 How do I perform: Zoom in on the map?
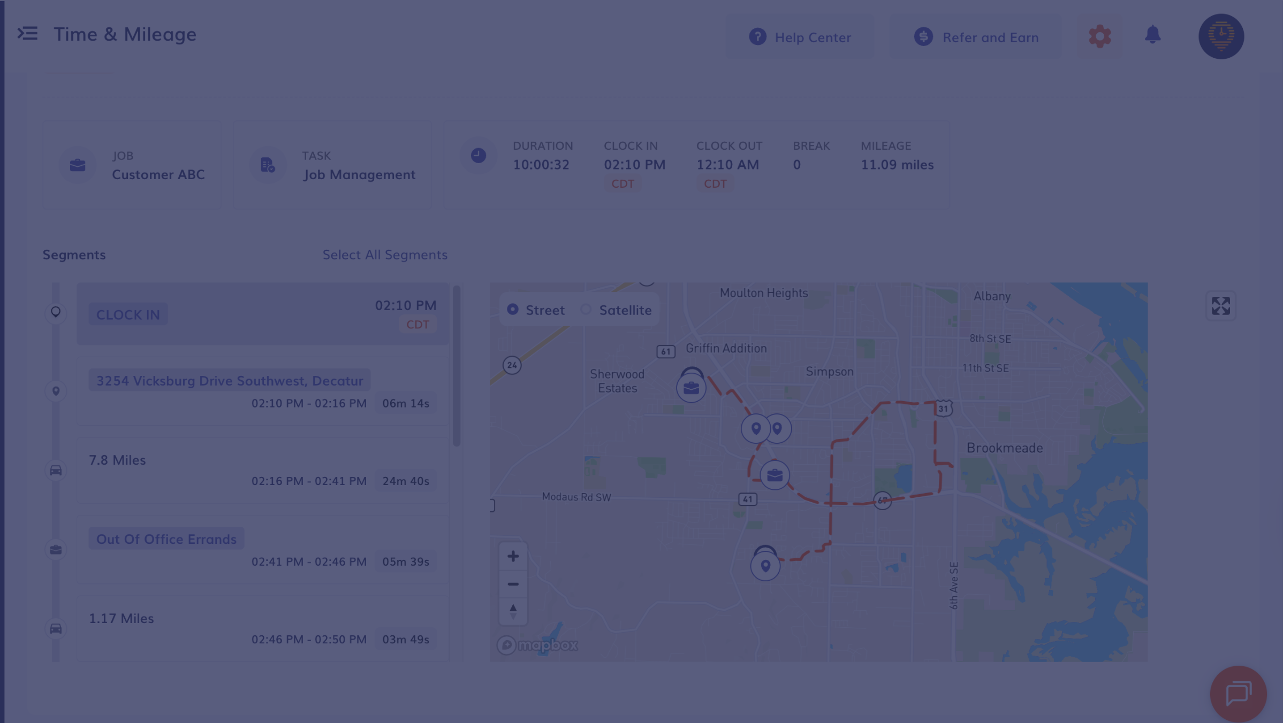coord(513,556)
